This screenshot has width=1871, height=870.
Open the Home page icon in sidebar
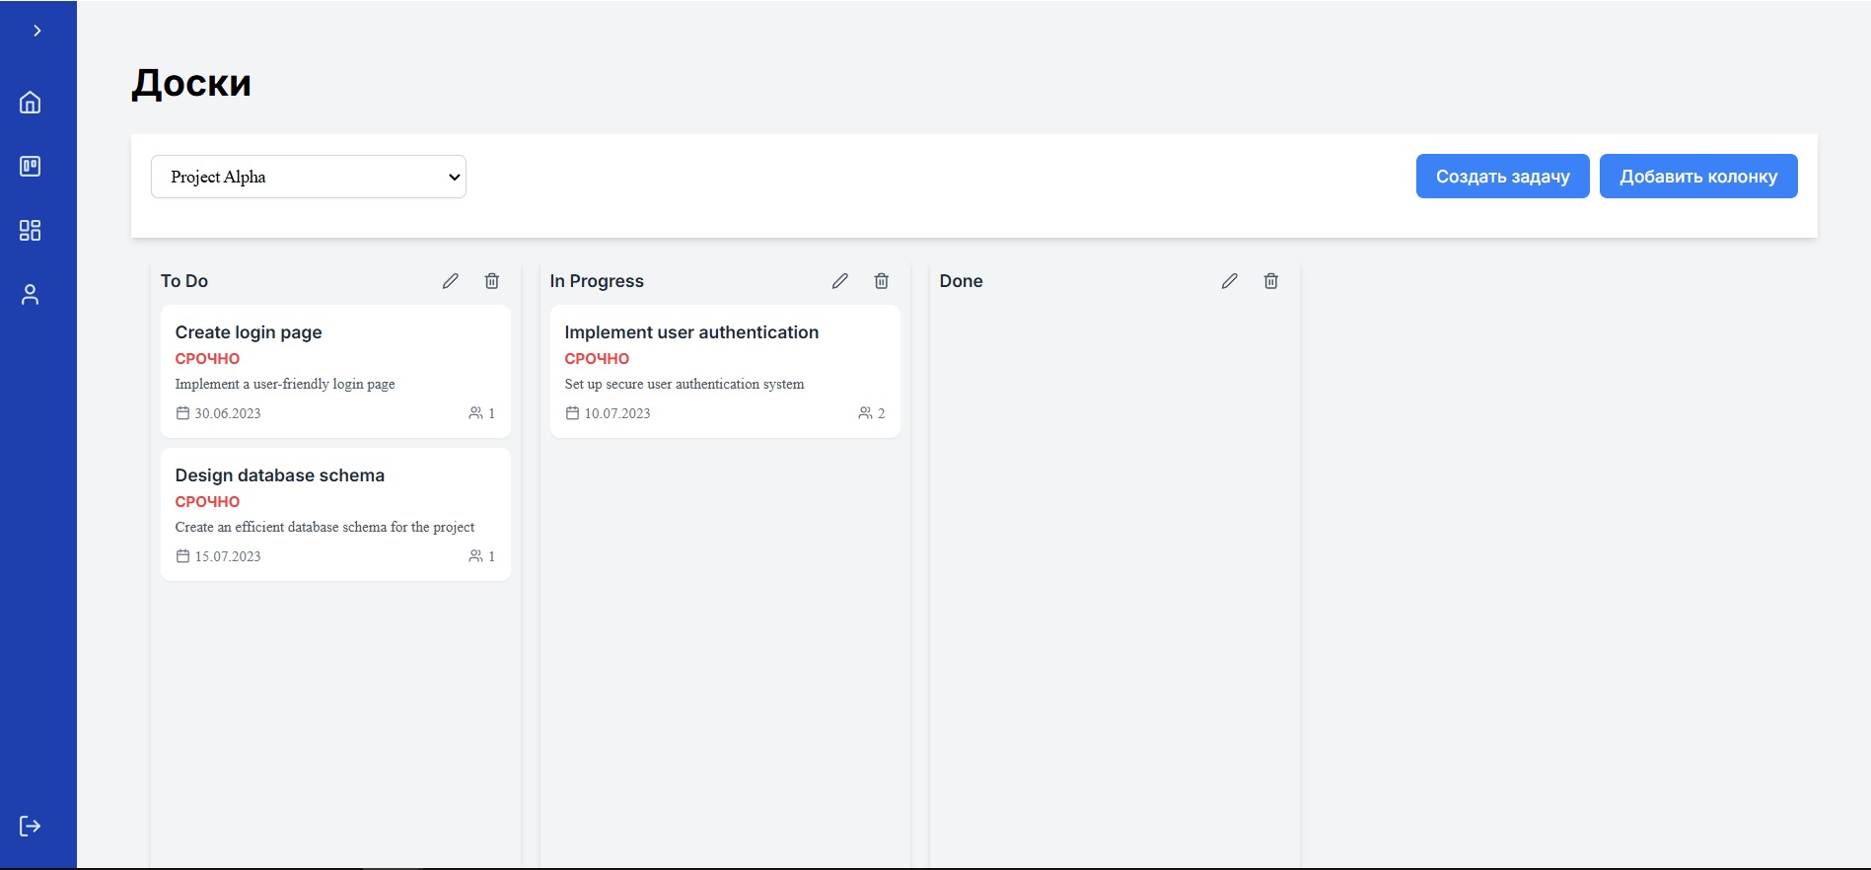coord(31,103)
